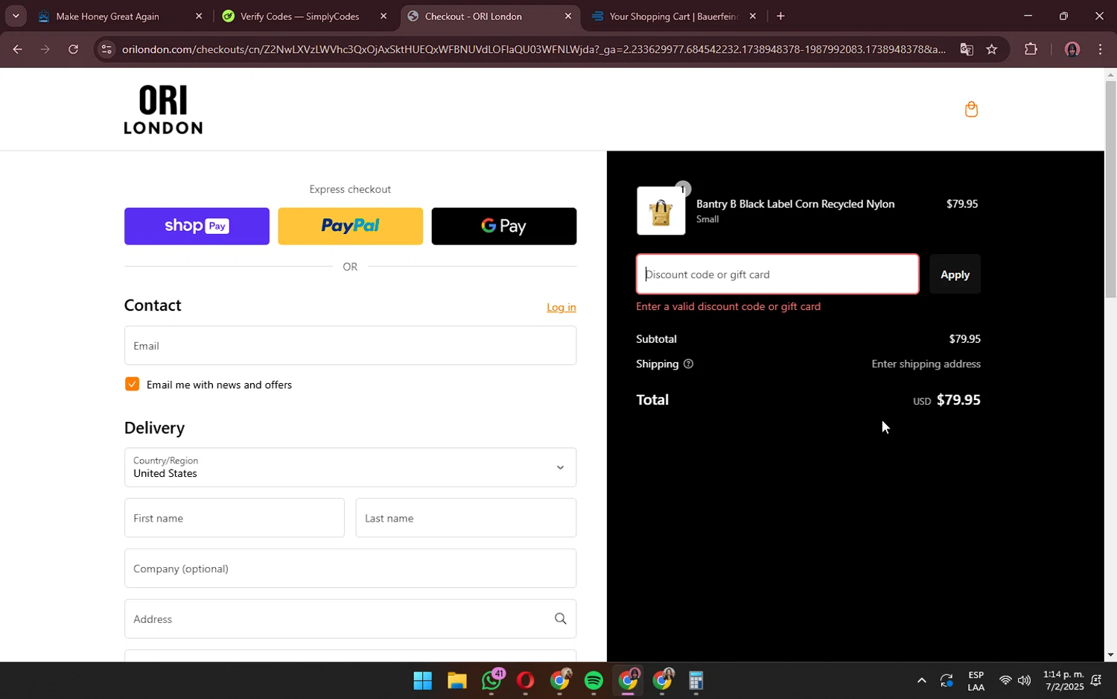The height and width of the screenshot is (699, 1117).
Task: Click the shipping info question mark icon
Action: [x=688, y=364]
